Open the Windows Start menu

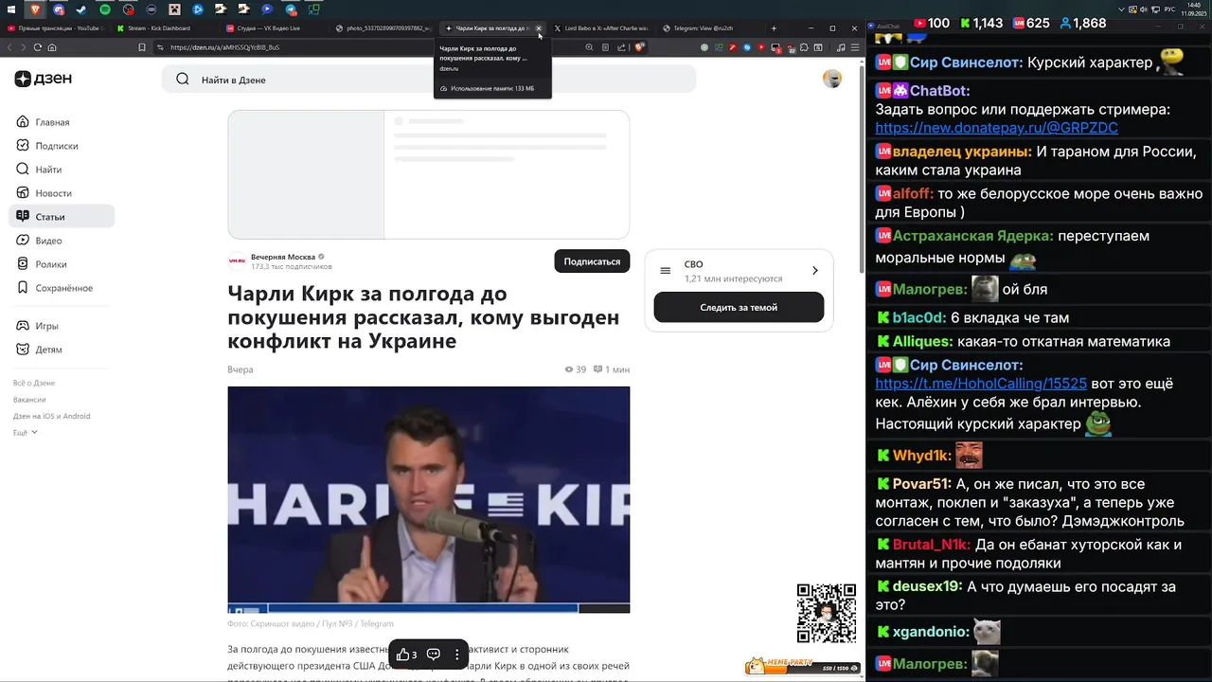[x=11, y=9]
